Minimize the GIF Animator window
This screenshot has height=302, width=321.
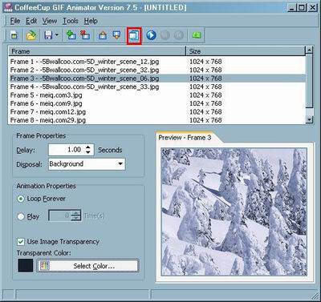pyautogui.click(x=292, y=7)
